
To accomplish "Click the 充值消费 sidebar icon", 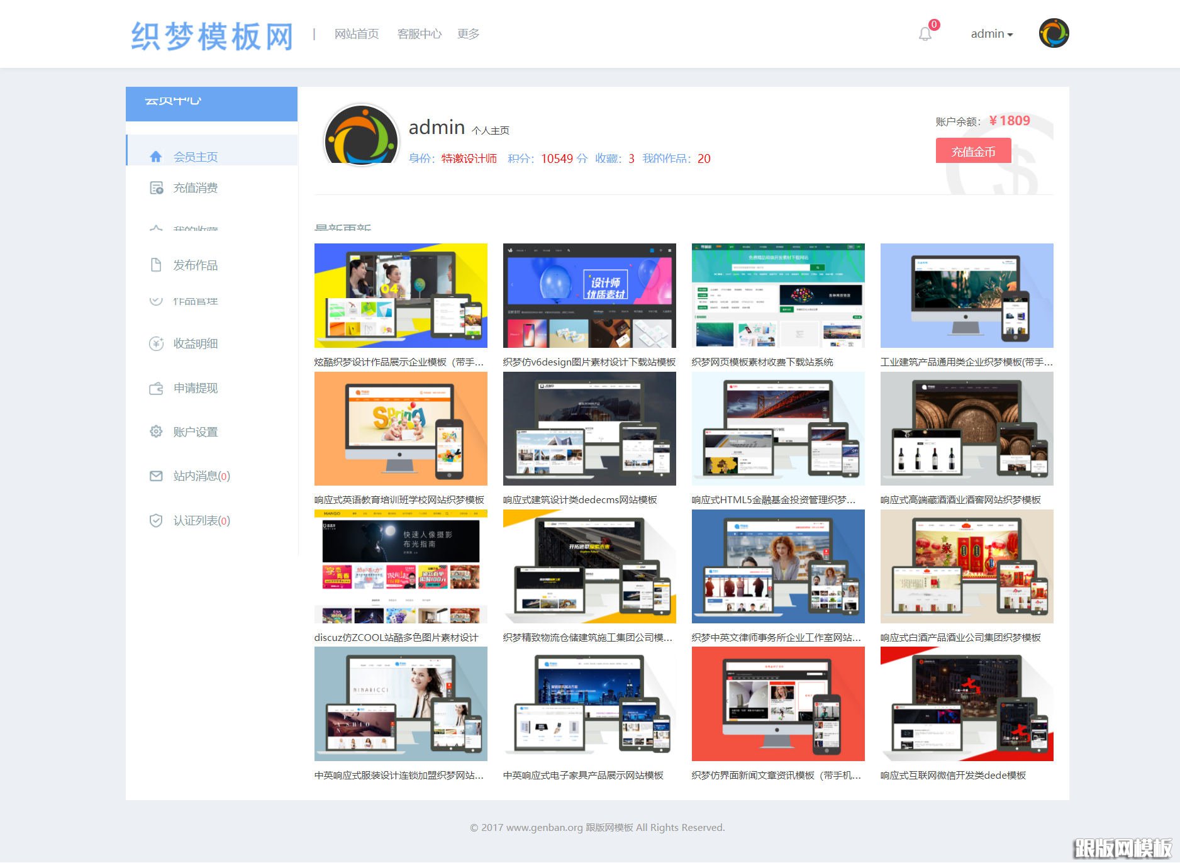I will [156, 188].
